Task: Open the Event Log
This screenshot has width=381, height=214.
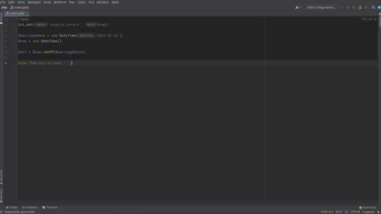Action: pyautogui.click(x=367, y=207)
